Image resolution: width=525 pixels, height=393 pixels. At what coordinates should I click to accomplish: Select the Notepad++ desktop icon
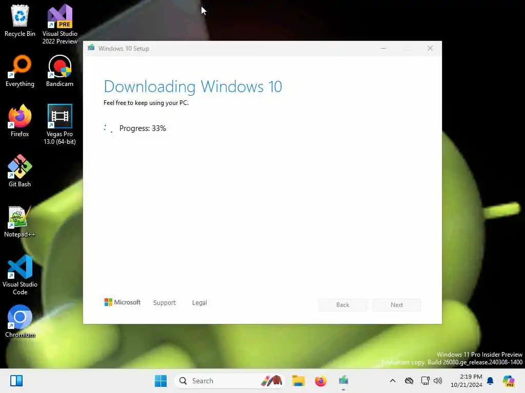(20, 221)
